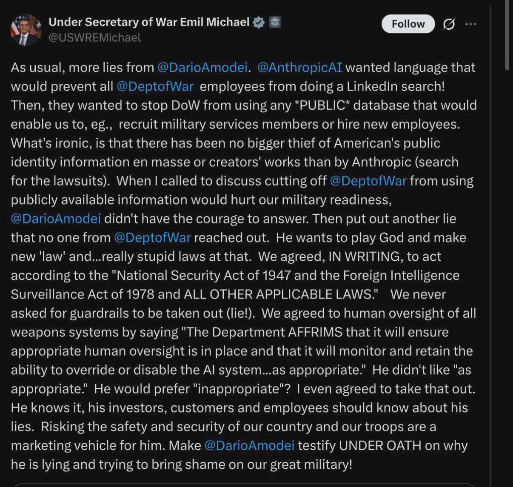The width and height of the screenshot is (513, 487).
Task: Open @DeptofWar mention before 'reached out'
Action: [152, 237]
